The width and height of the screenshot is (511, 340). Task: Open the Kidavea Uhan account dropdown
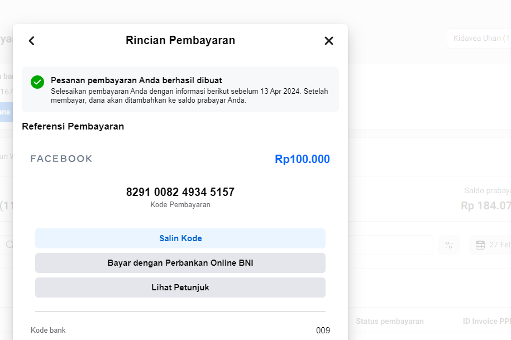[480, 39]
